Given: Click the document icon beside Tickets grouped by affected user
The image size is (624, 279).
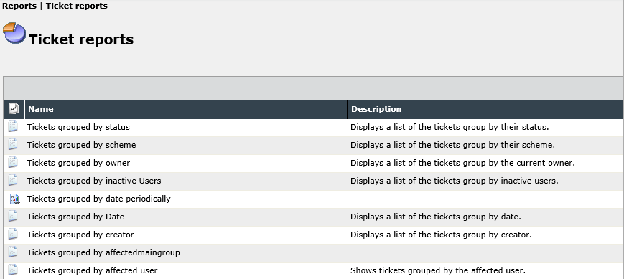Looking at the screenshot, I should 13,270.
